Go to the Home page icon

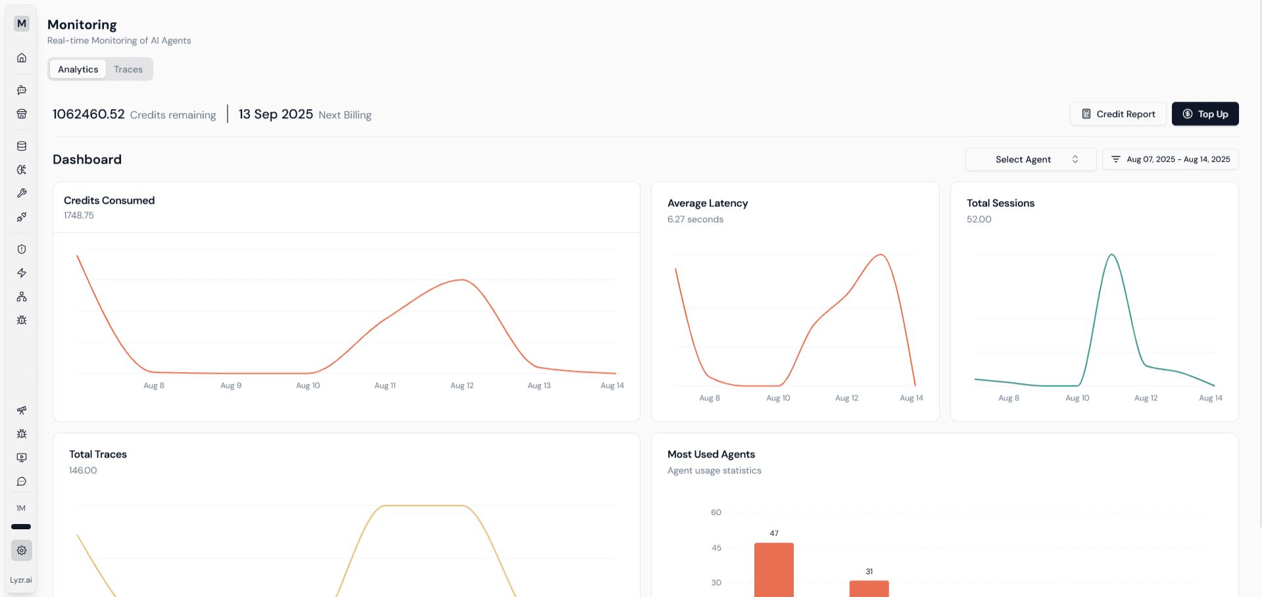coord(22,58)
